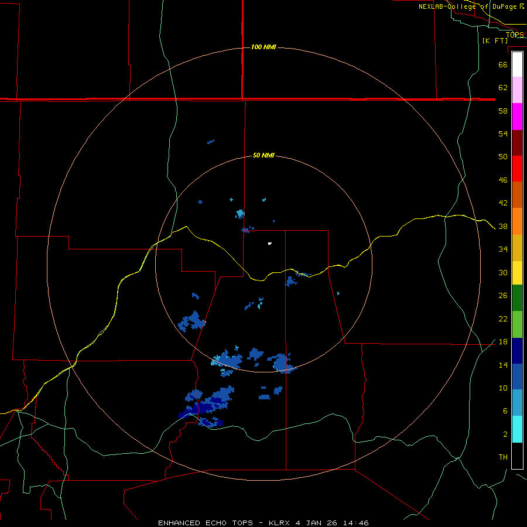Screen dimensions: 527x527
Task: Select the black TH legend band
Action: (x=517, y=456)
